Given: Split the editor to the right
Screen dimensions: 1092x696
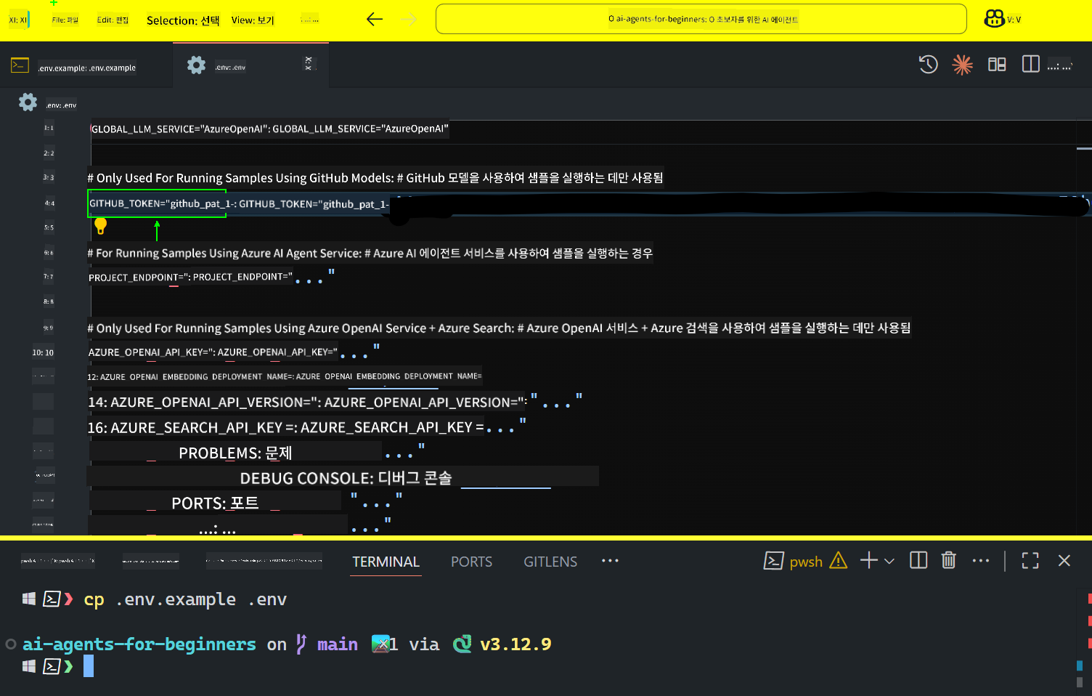Looking at the screenshot, I should (x=1030, y=64).
